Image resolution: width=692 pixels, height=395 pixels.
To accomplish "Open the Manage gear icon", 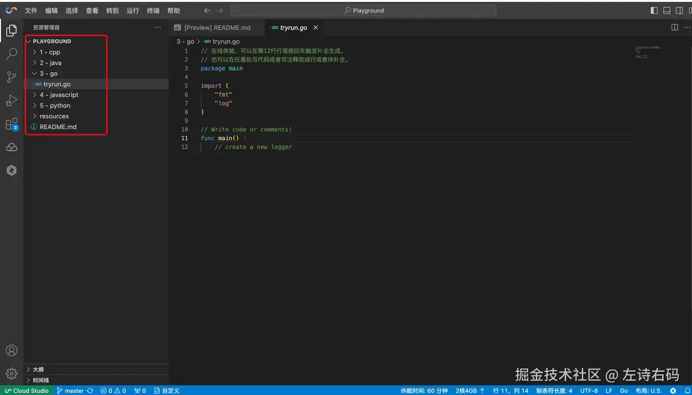I will click(12, 374).
